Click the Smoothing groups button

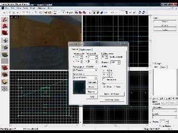pos(112,100)
